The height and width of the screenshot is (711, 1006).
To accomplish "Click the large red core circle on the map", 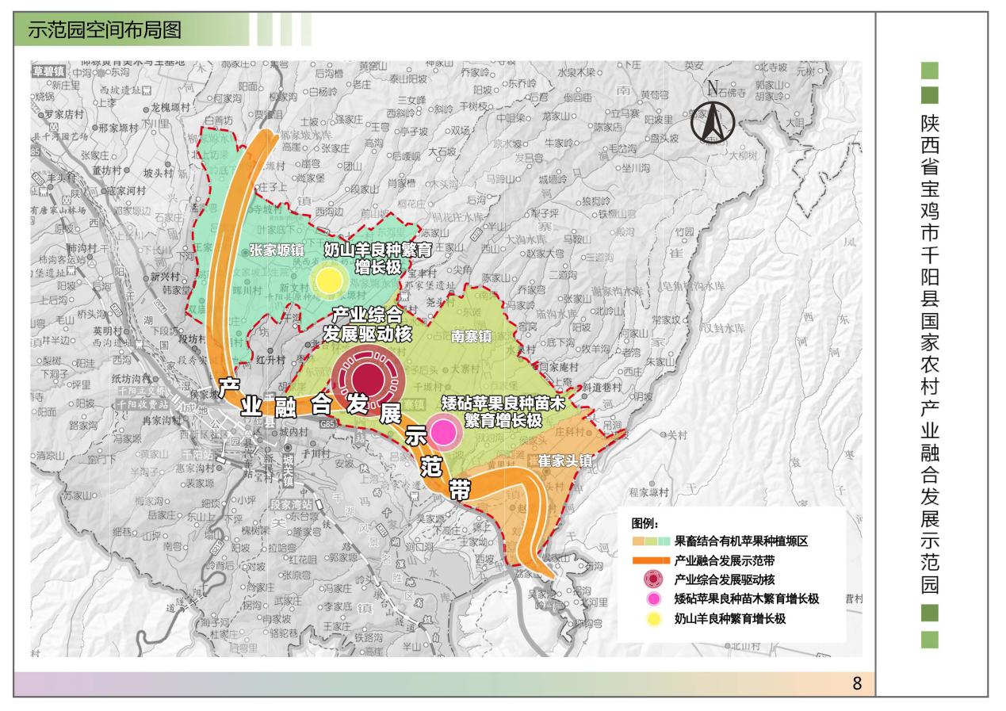I will point(368,379).
